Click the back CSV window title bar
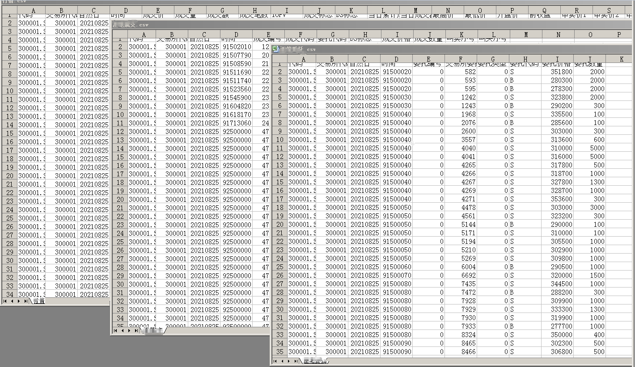Viewport: 635px width, 367px height. point(317,1)
